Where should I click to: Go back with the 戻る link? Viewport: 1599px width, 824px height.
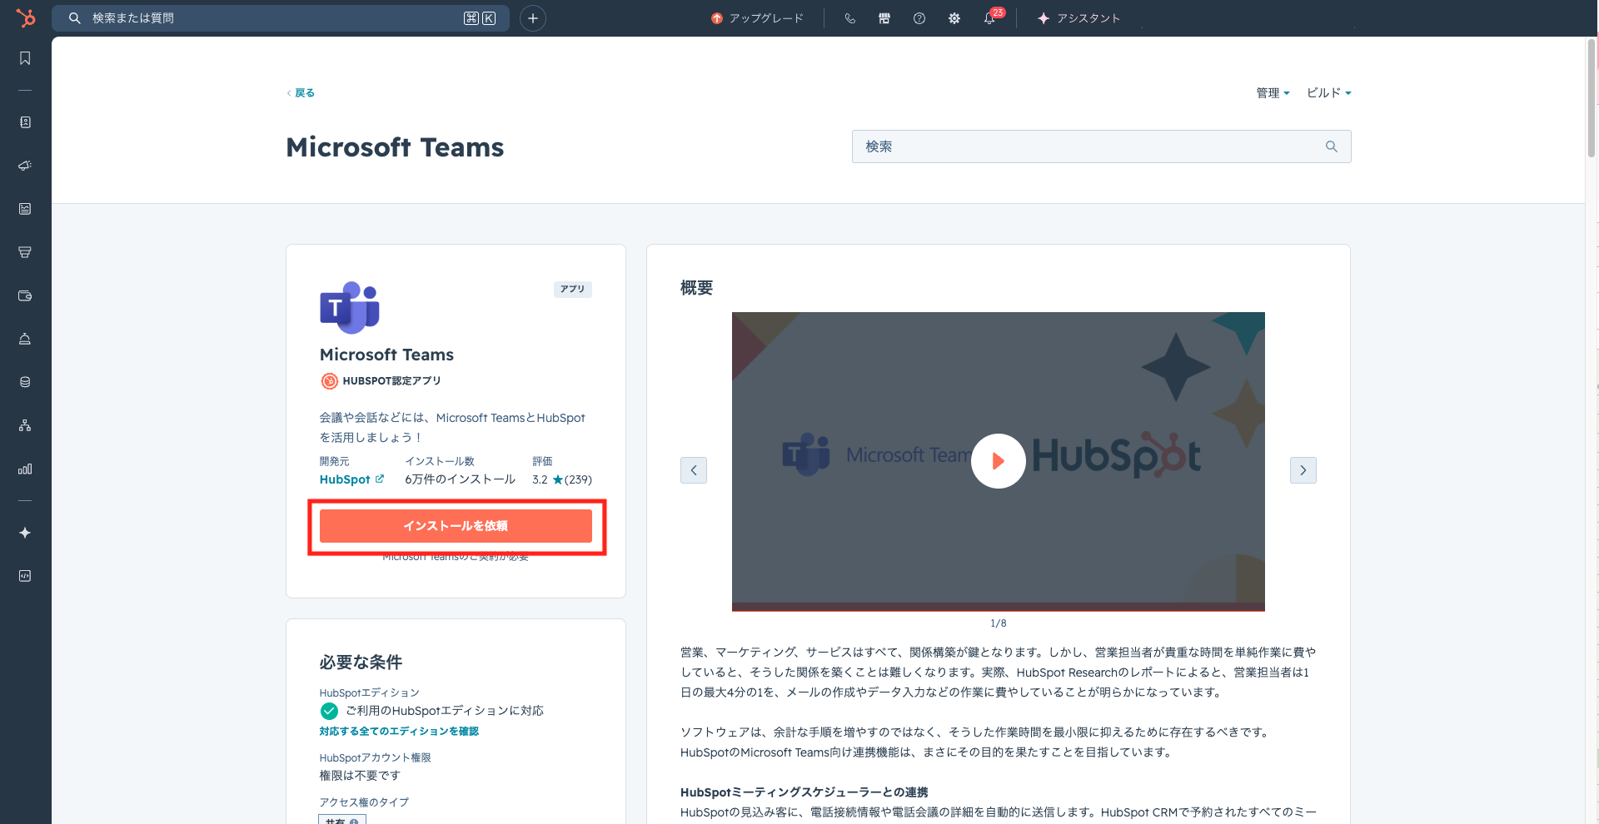[301, 93]
